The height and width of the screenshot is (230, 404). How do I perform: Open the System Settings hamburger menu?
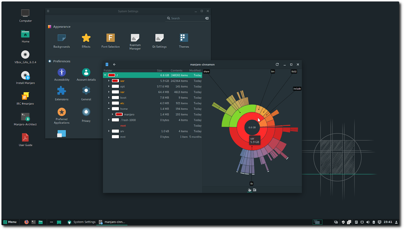click(x=48, y=11)
